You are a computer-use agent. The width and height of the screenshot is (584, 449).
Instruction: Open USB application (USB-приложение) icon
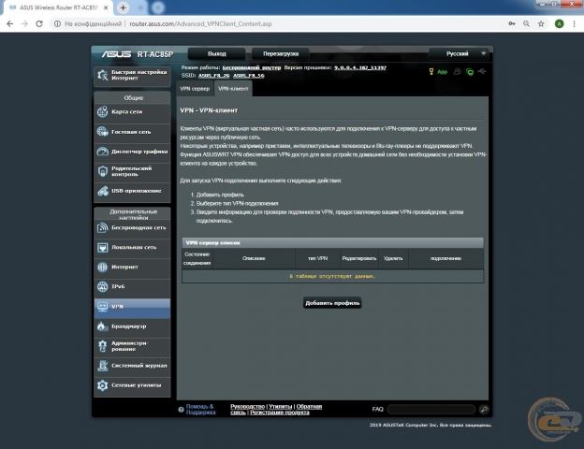[x=102, y=191]
